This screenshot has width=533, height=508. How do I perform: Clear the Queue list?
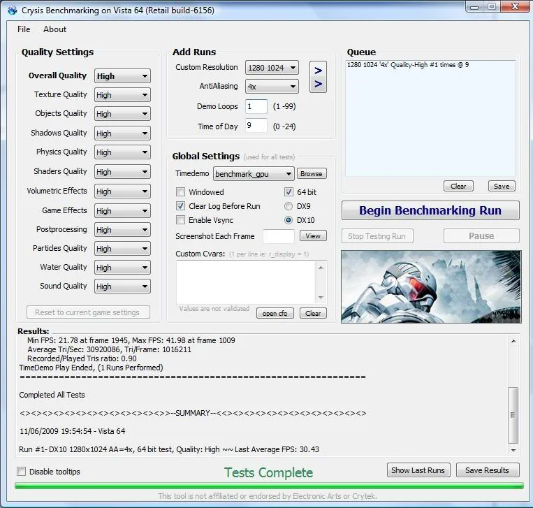pyautogui.click(x=458, y=186)
